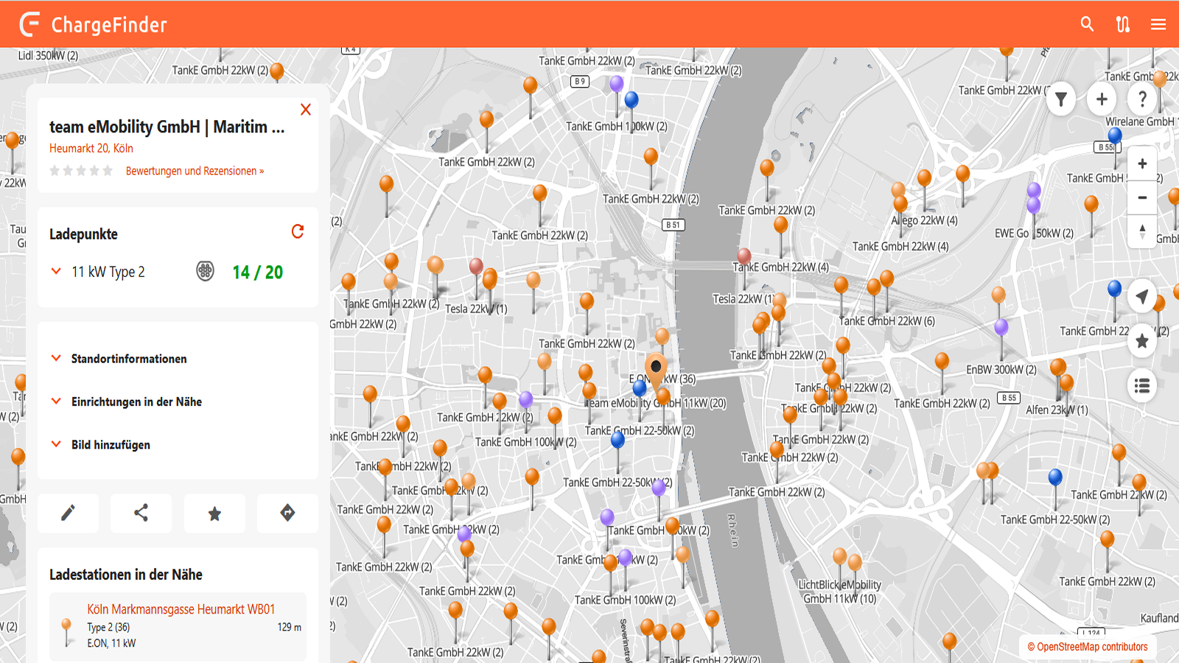Select the TankE GmbH 22kW (6) label
Viewport: 1179px width, 663px height.
pos(887,320)
